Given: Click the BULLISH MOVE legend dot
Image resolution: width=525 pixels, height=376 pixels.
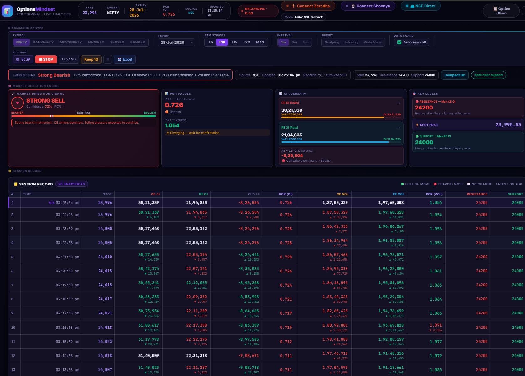Looking at the screenshot, I should pyautogui.click(x=402, y=184).
